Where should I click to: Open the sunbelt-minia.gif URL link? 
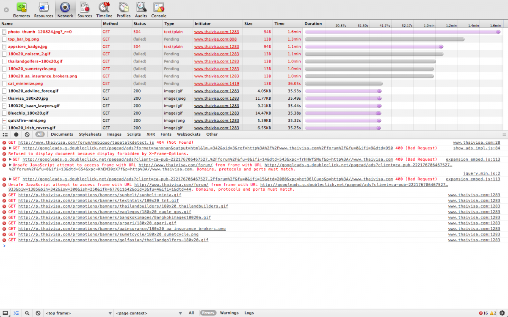(x=99, y=195)
